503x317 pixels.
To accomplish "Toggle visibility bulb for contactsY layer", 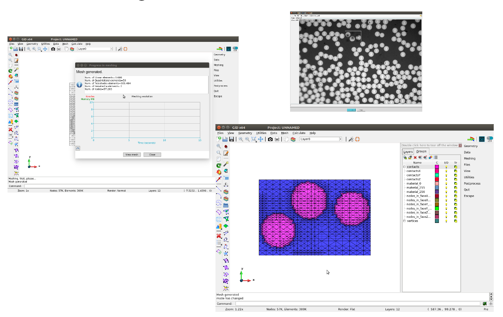I will 446,175.
